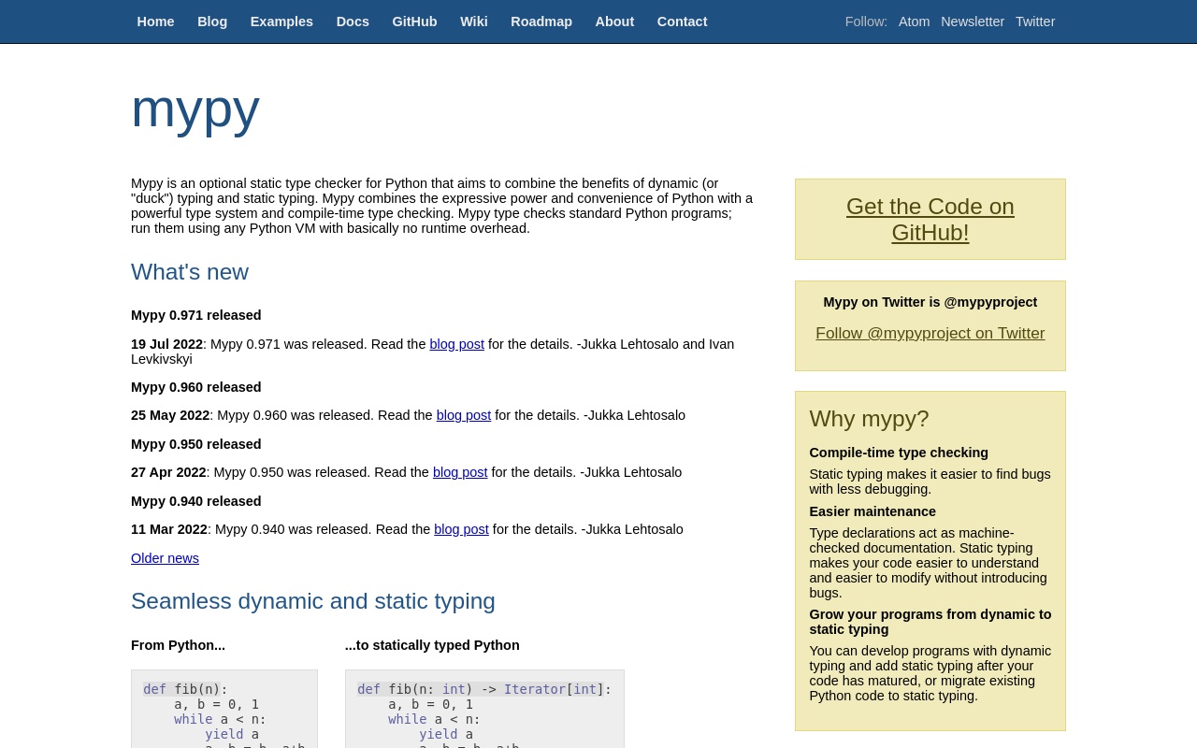Open the Newsletter link
Image resolution: width=1197 pixels, height=748 pixels.
973,22
